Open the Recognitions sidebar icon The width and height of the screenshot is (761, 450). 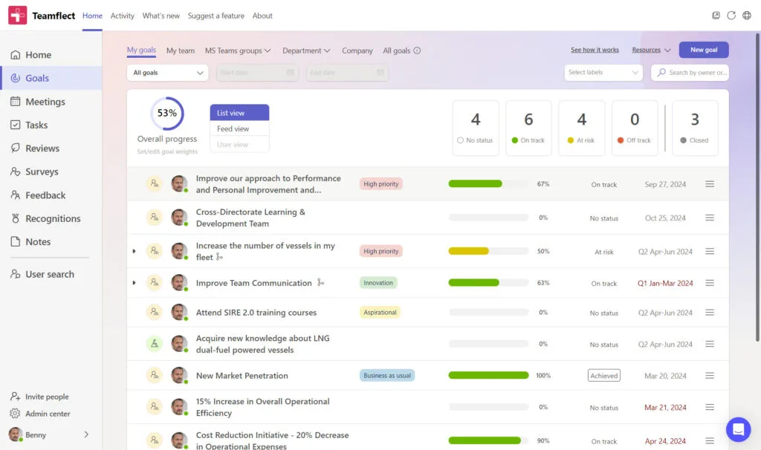[x=16, y=219]
